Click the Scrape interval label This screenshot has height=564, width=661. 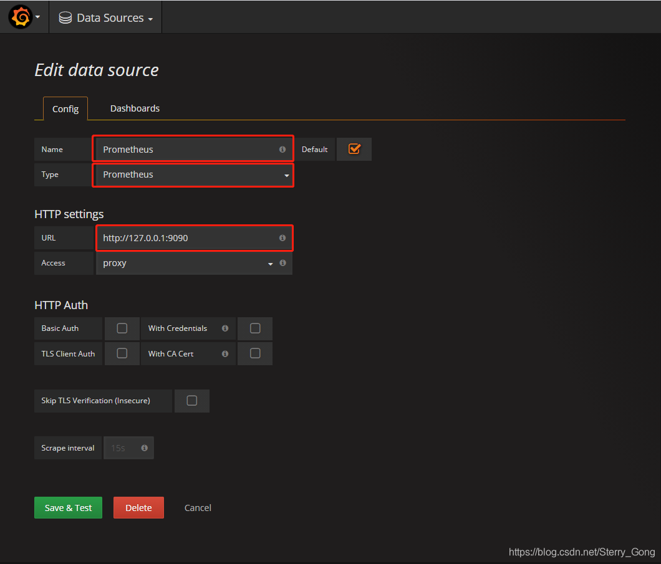(68, 448)
